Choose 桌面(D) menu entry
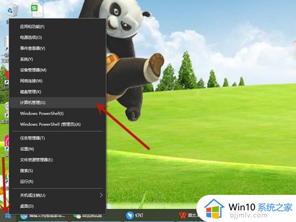296x222 pixels. [x=58, y=206]
